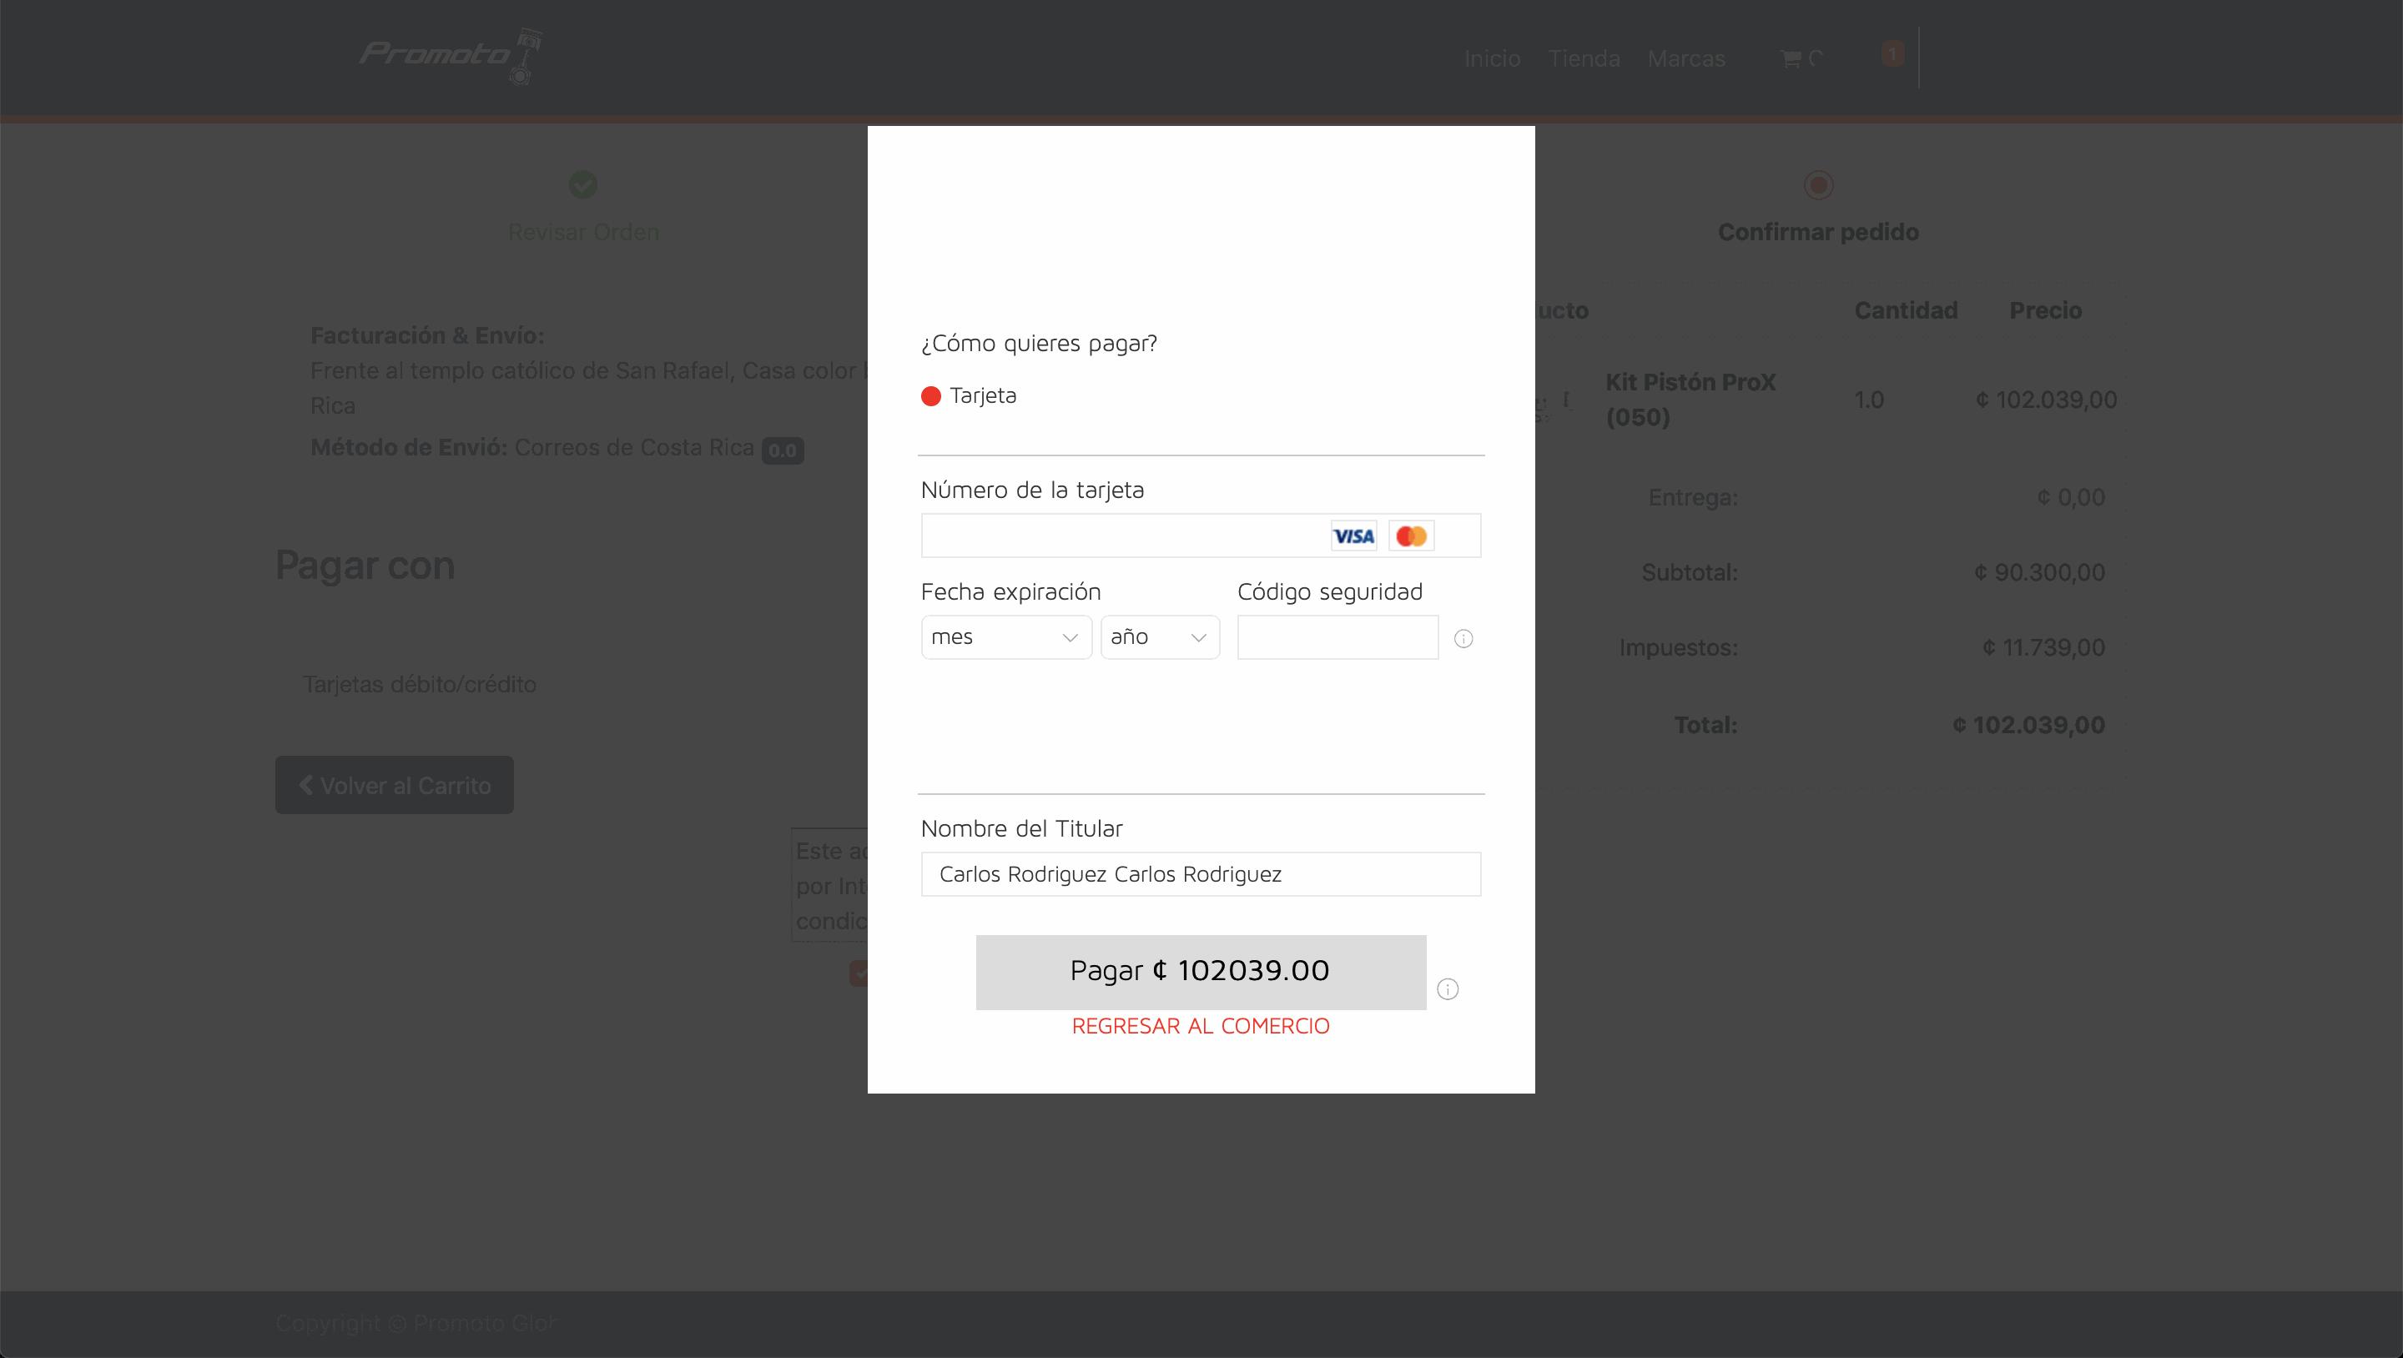Click the Facturación & Envío label
Screen dimensions: 2403x1358
click(427, 336)
